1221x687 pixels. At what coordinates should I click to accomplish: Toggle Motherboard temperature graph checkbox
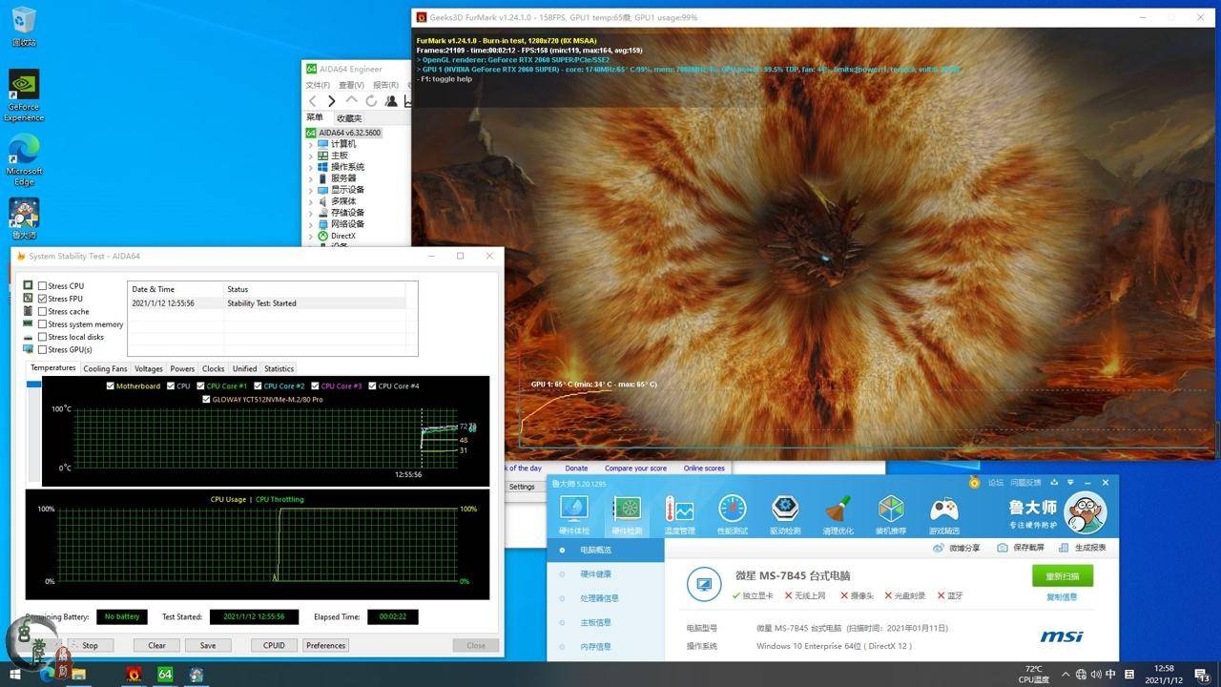pos(111,386)
